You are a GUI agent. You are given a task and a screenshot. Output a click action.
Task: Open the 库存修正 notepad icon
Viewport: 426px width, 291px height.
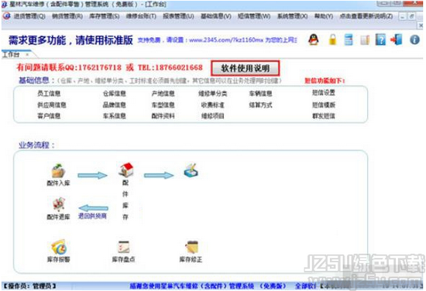pyautogui.click(x=191, y=248)
